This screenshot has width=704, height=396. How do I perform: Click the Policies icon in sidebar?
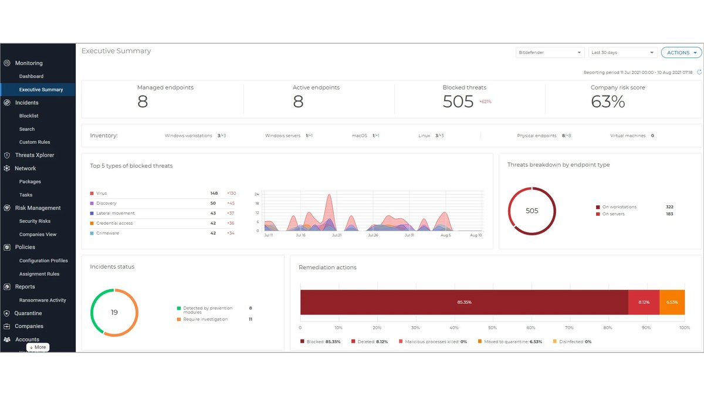tap(7, 247)
